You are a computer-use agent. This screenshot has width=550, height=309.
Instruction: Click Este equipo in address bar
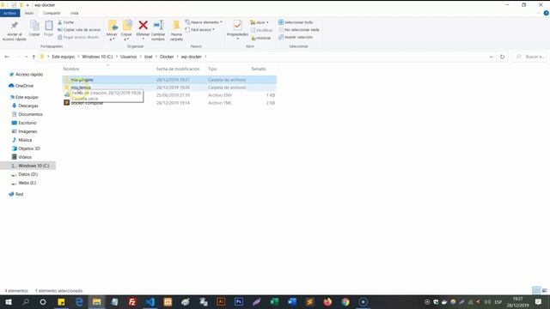click(x=63, y=57)
